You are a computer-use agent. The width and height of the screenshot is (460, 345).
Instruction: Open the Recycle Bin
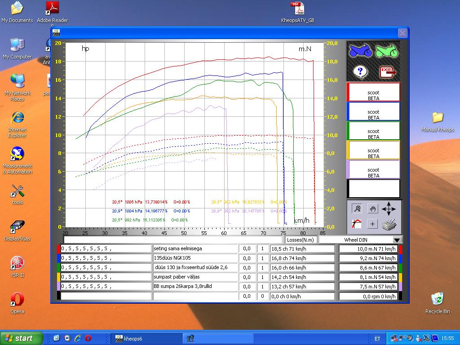click(x=438, y=303)
